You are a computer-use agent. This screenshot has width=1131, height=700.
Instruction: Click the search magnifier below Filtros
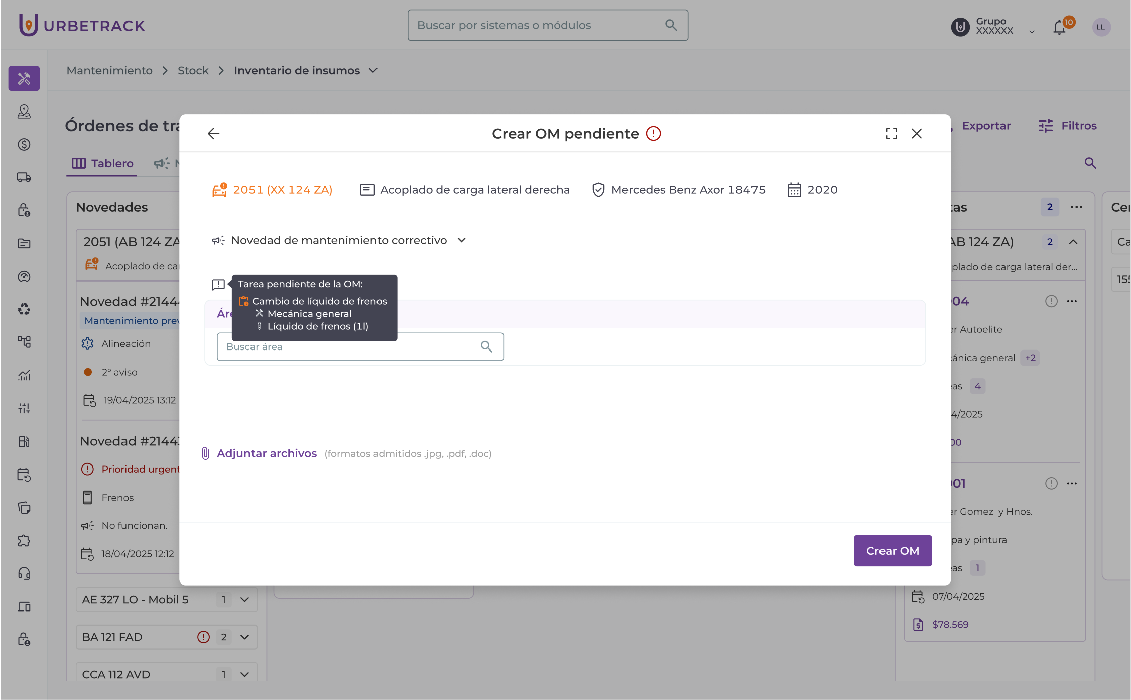[1090, 163]
